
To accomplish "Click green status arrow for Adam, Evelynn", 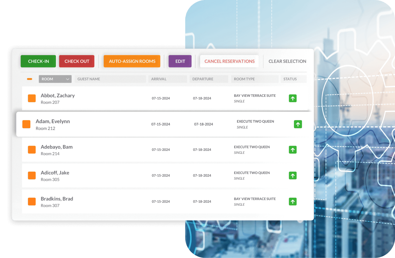I will tap(298, 124).
